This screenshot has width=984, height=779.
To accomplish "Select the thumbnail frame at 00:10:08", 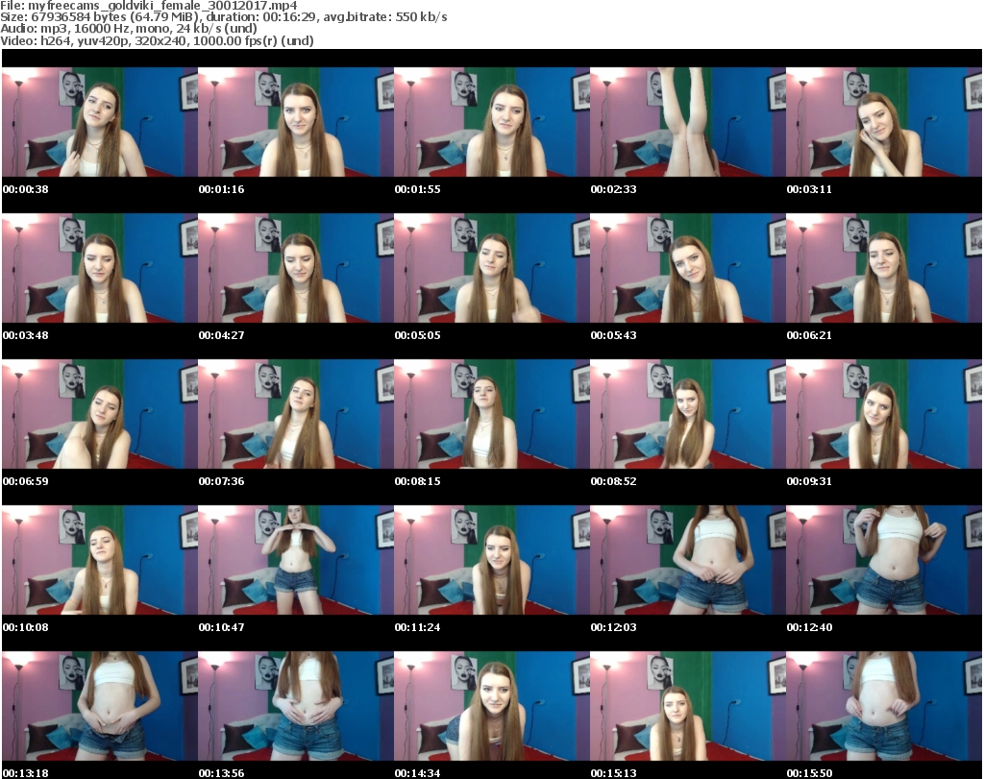I will coord(100,560).
